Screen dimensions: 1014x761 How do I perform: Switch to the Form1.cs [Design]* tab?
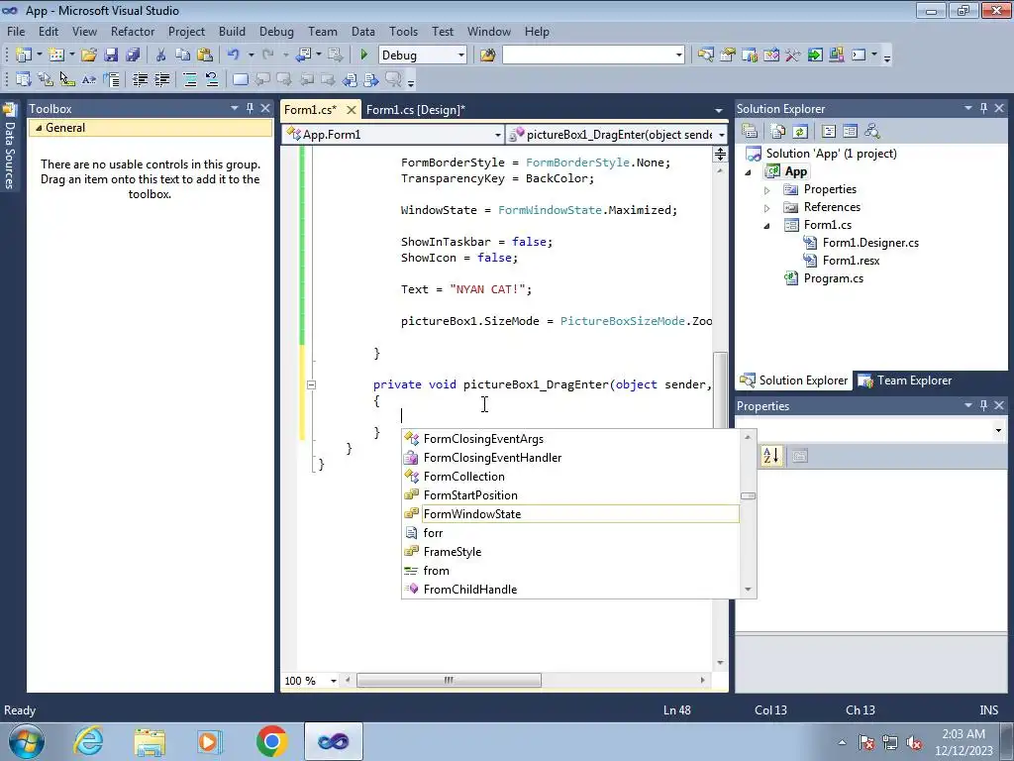pos(415,109)
